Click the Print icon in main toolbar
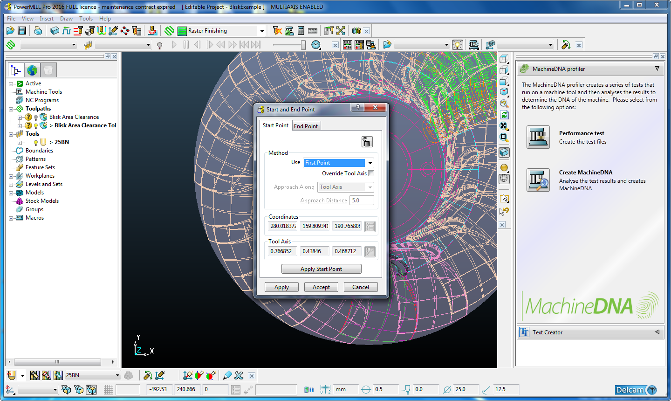 pyautogui.click(x=38, y=31)
